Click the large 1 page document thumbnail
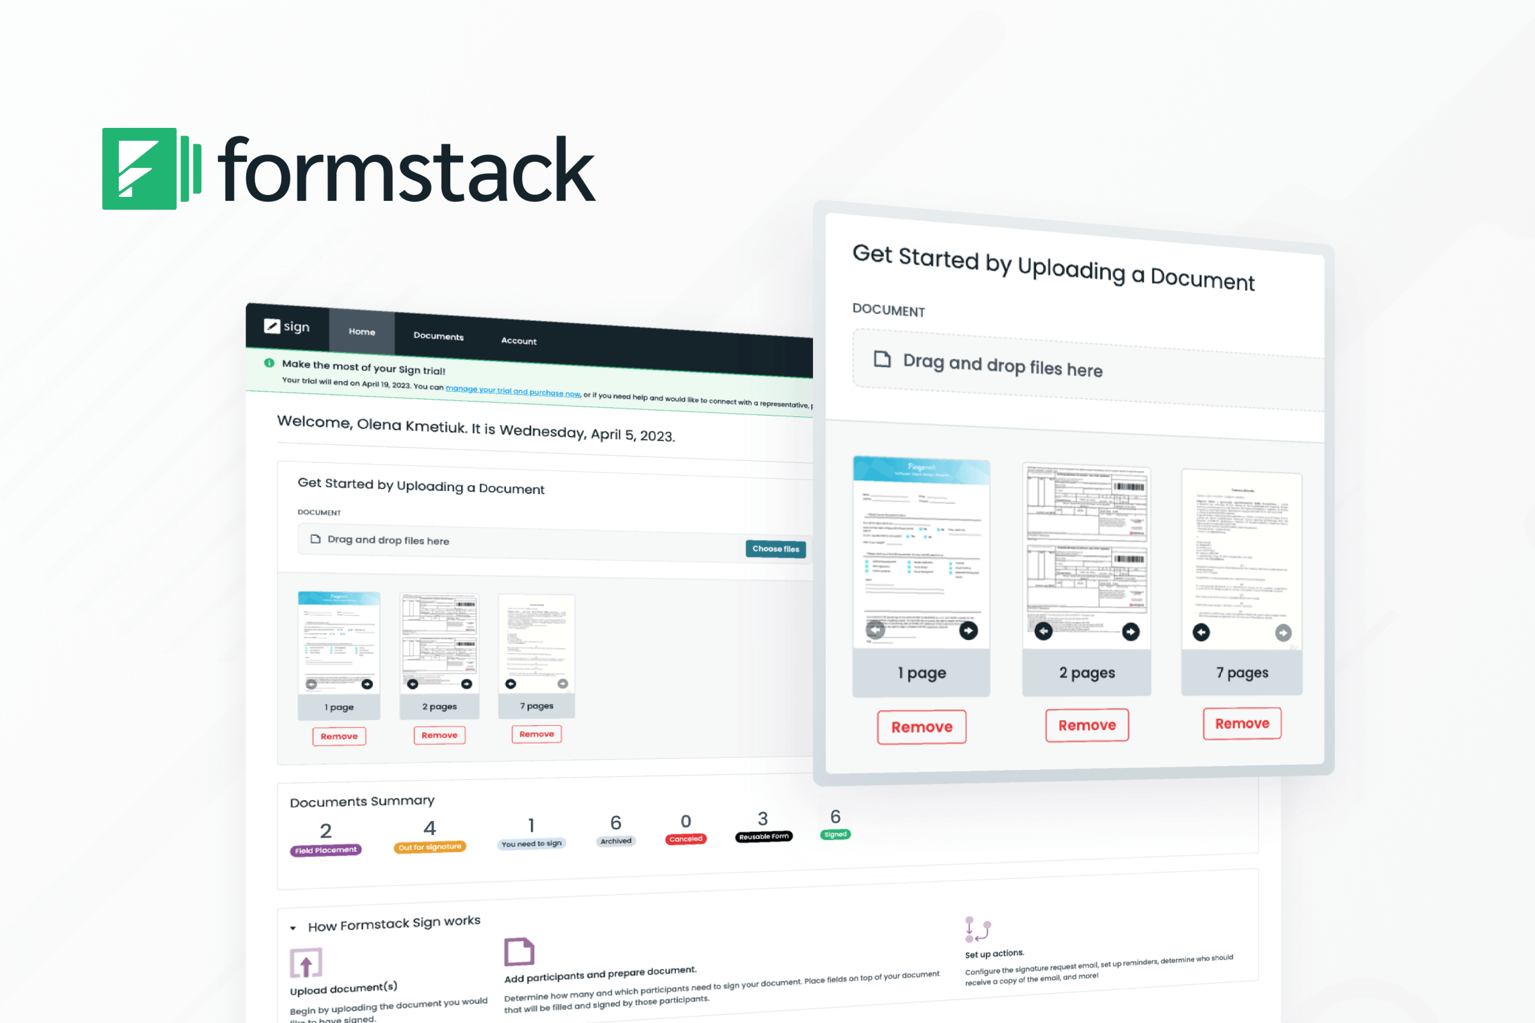1535x1023 pixels. (x=921, y=552)
